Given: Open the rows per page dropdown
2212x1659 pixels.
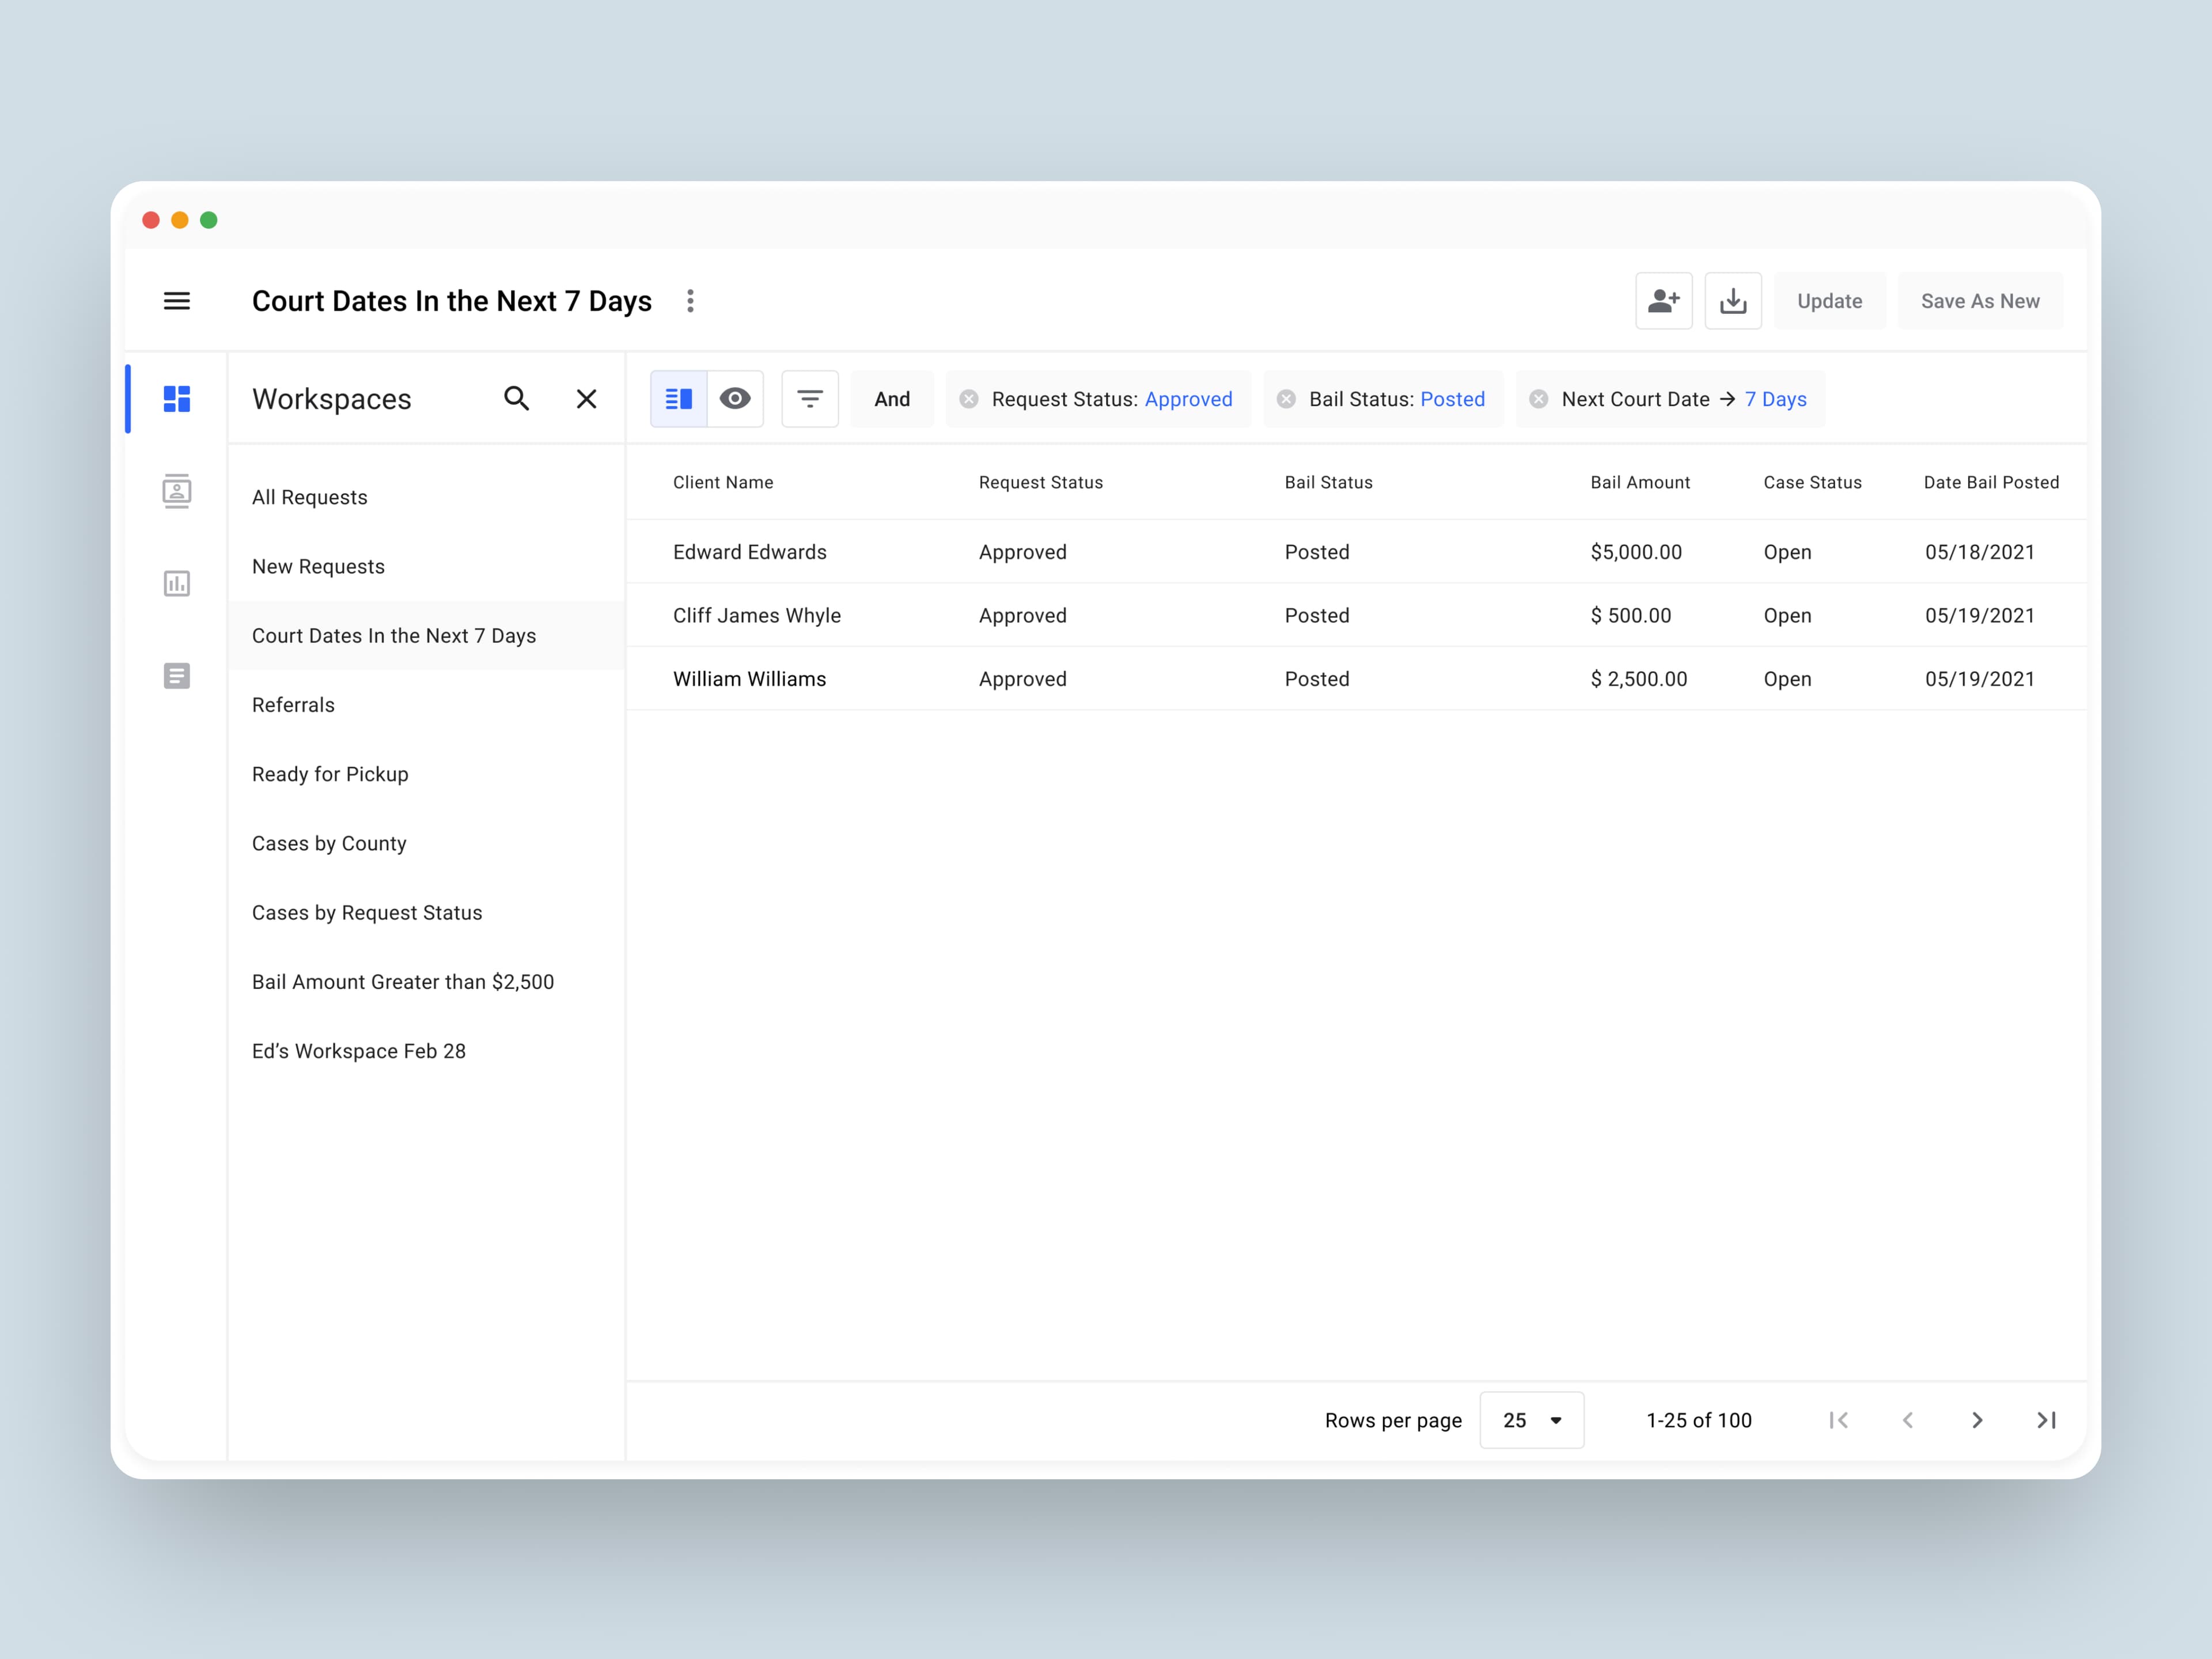Looking at the screenshot, I should click(x=1531, y=1420).
